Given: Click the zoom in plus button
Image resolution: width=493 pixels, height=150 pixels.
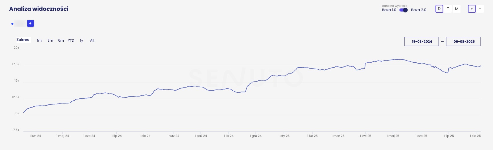Looking at the screenshot, I should coord(472,9).
